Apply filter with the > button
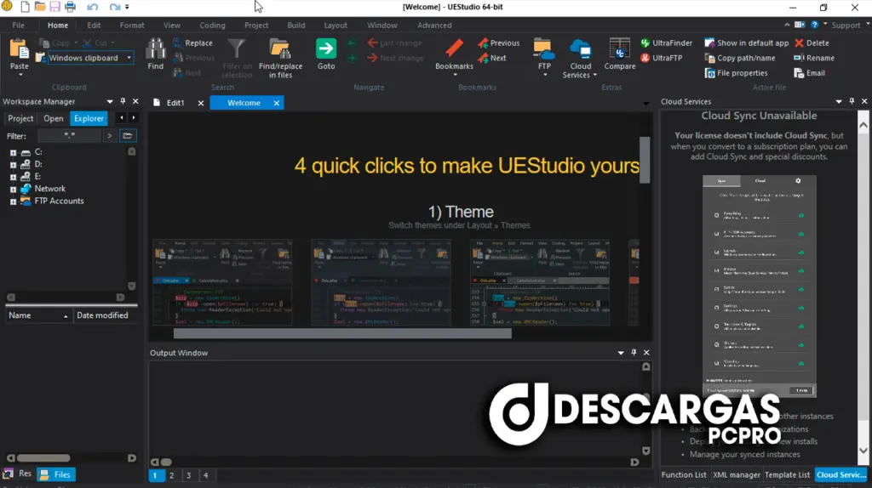872x488 pixels. click(x=110, y=135)
